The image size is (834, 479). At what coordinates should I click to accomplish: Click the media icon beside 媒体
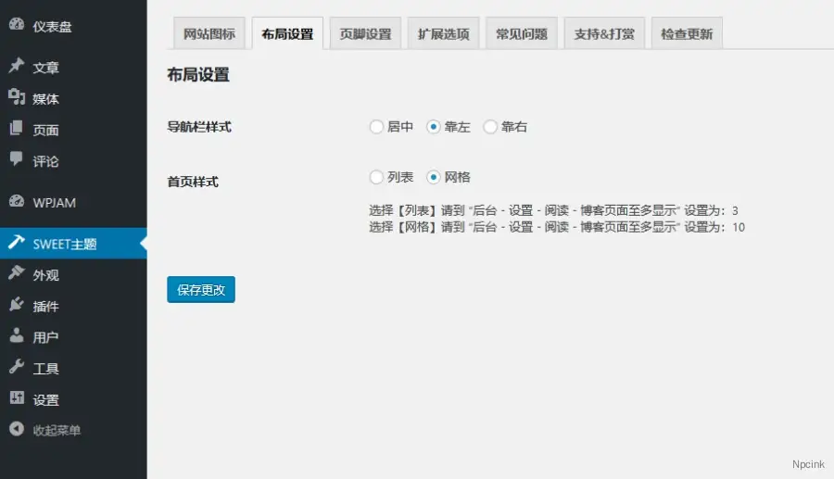click(x=17, y=96)
